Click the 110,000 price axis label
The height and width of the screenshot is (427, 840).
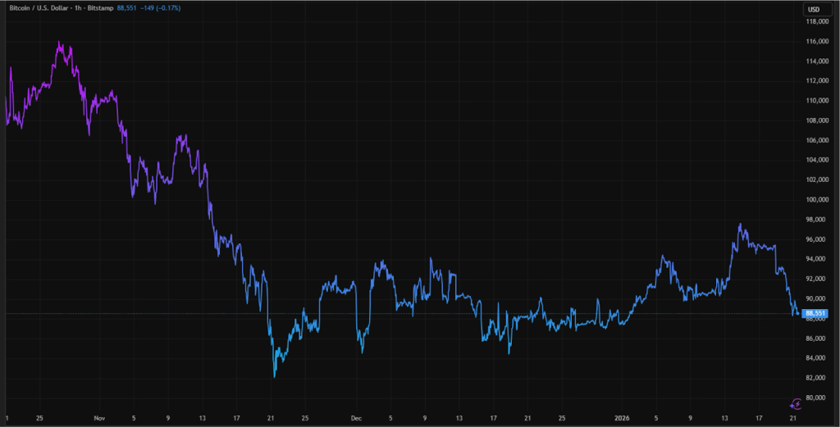[818, 101]
